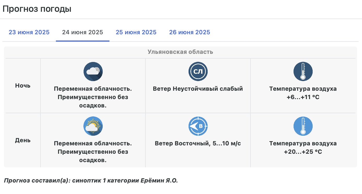
Task: Click the east wind direction arrow icon
Action: click(198, 126)
